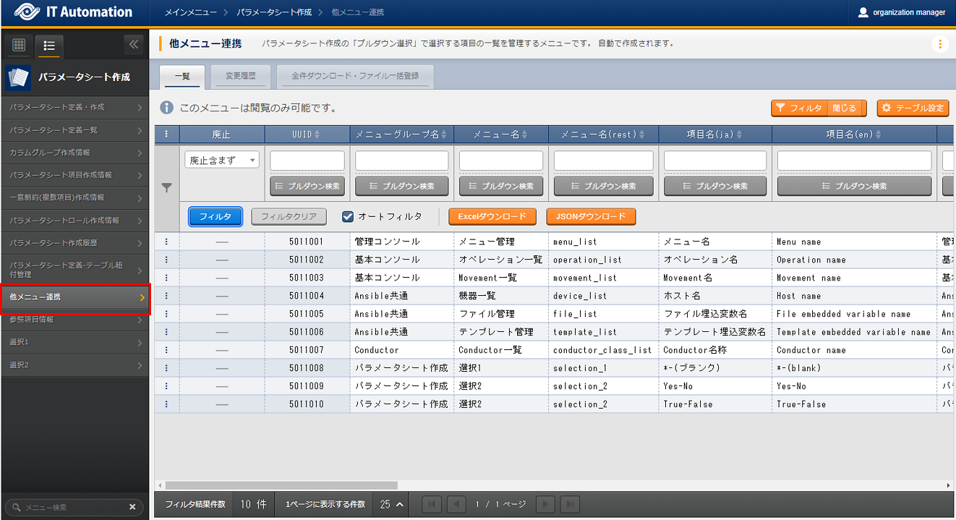Switch sidebar to grid view icon
956x520 pixels.
tap(20, 46)
